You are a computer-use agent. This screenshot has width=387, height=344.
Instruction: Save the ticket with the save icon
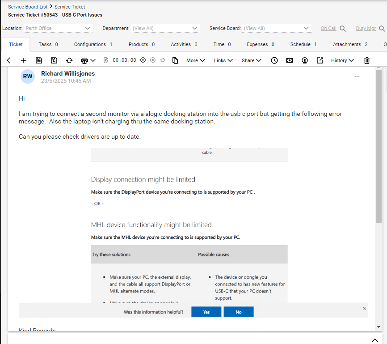(39, 60)
